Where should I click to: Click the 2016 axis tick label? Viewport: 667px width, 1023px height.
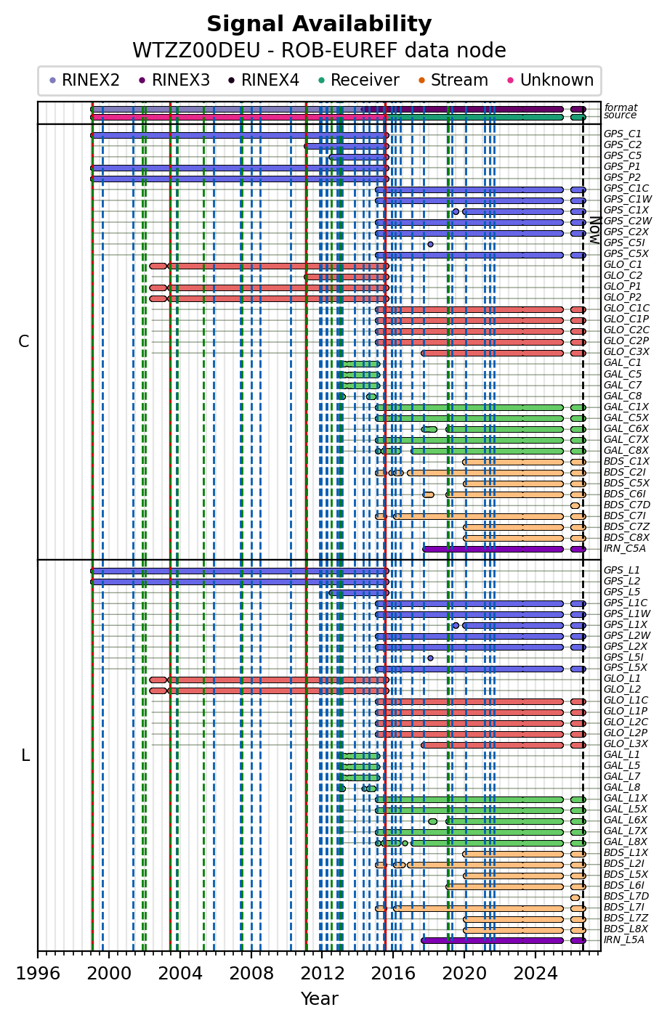(x=393, y=973)
